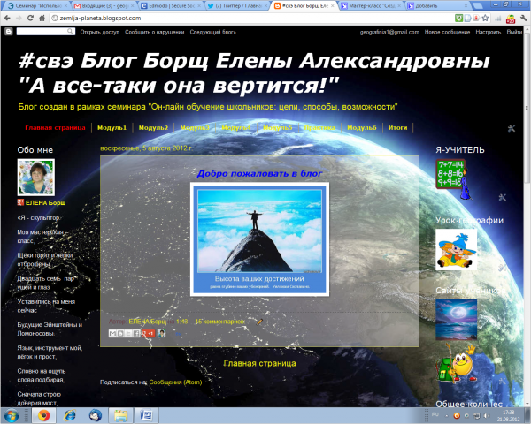
Task: Bookmark this page with the star icon
Action: point(485,18)
